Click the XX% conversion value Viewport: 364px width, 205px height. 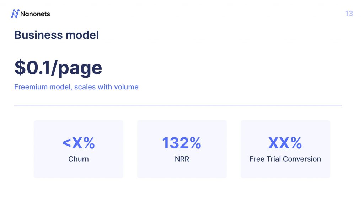(x=285, y=143)
